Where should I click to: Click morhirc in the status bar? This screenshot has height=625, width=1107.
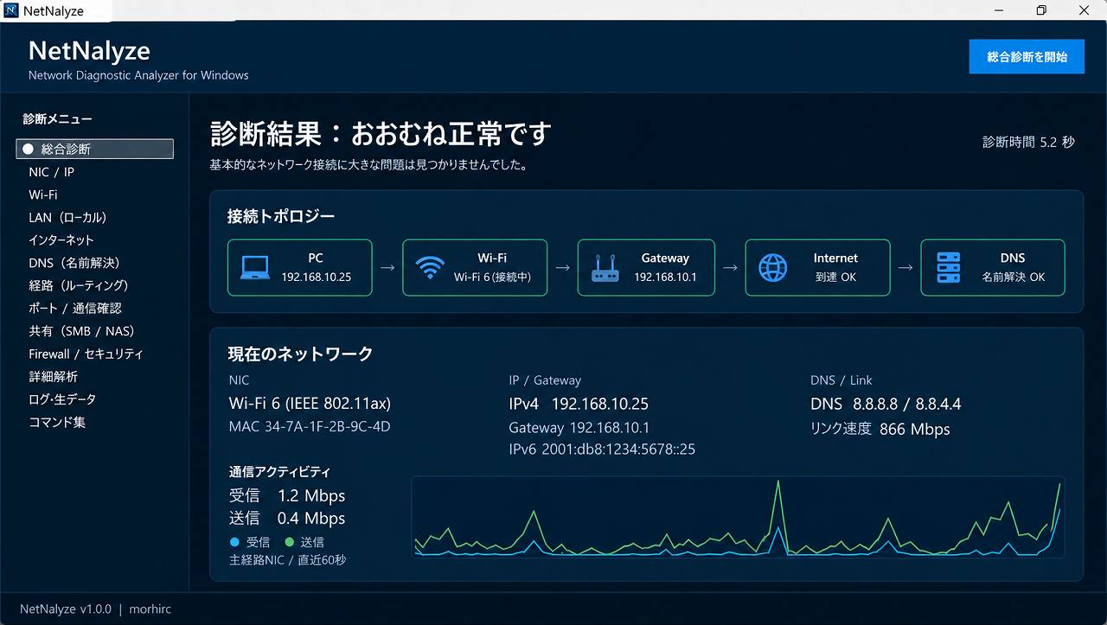pyautogui.click(x=150, y=609)
